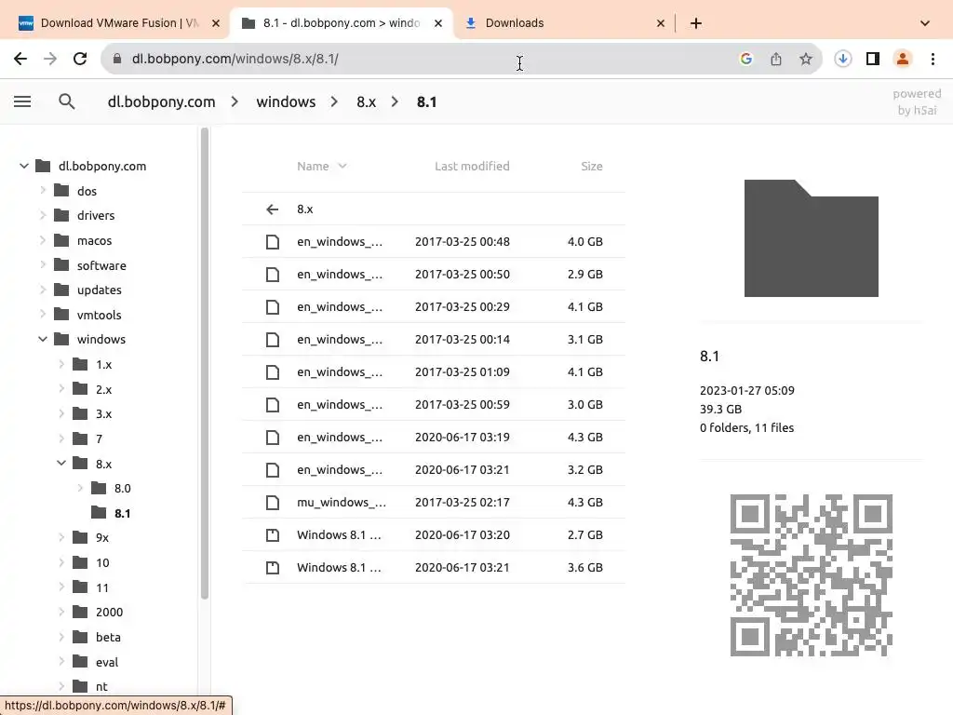The image size is (953, 715).
Task: Click the lock icon in address bar
Action: 117,59
